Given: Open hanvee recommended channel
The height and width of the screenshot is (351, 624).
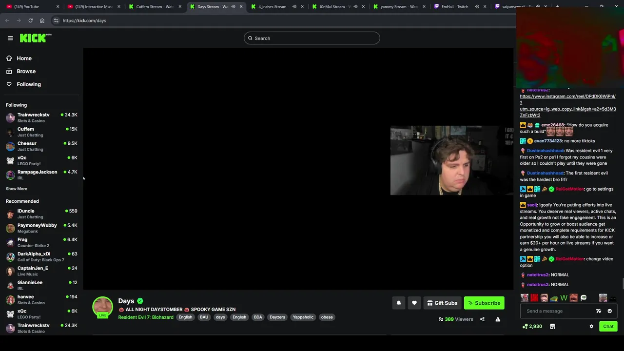Looking at the screenshot, I should point(41,299).
